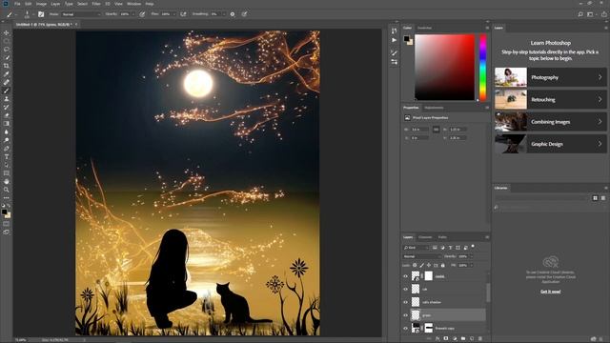Image resolution: width=610 pixels, height=343 pixels.
Task: Select the Blur tool
Action: click(x=7, y=131)
